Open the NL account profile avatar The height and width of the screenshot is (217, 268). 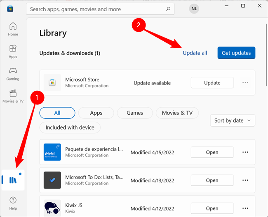click(194, 9)
